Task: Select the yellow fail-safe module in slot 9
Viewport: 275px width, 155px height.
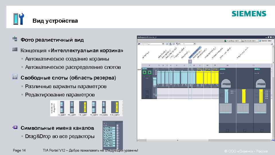Action: coord(200,77)
